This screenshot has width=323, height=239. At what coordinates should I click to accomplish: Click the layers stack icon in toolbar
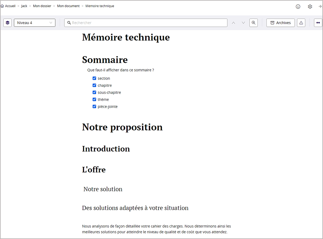click(7, 23)
